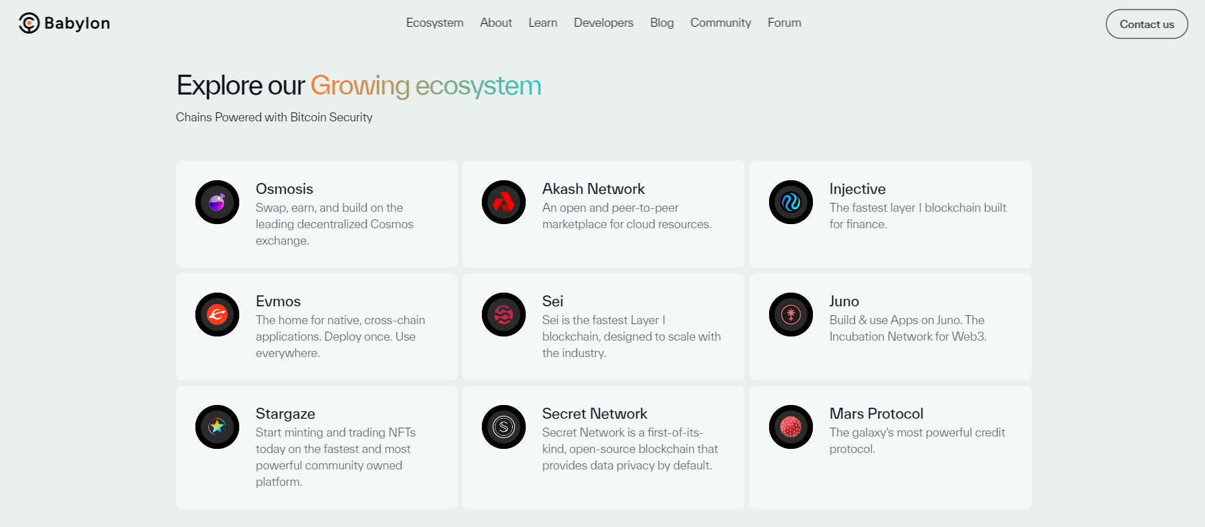
Task: Click the Stargaze rainbow star icon
Action: 217,427
